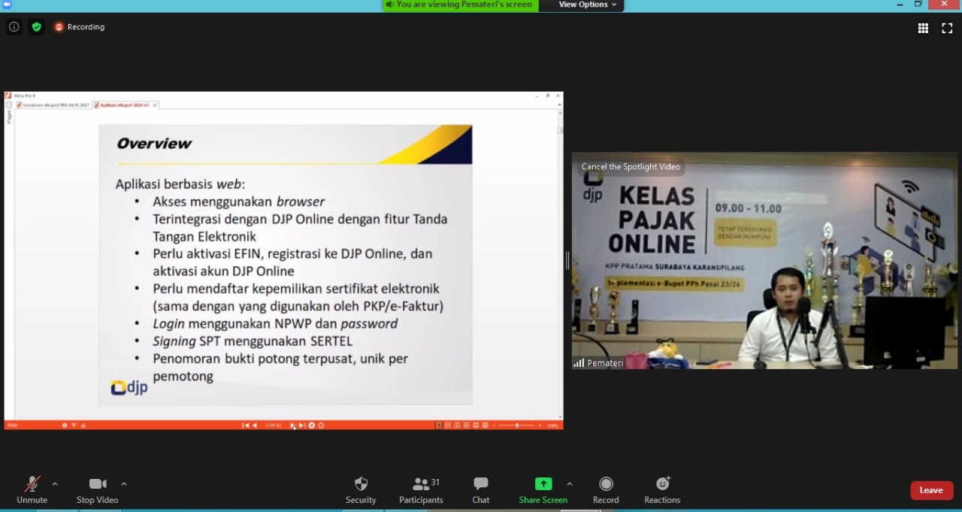Screen dimensions: 962x512
Task: Expand Share Screen options arrow
Action: 570,483
